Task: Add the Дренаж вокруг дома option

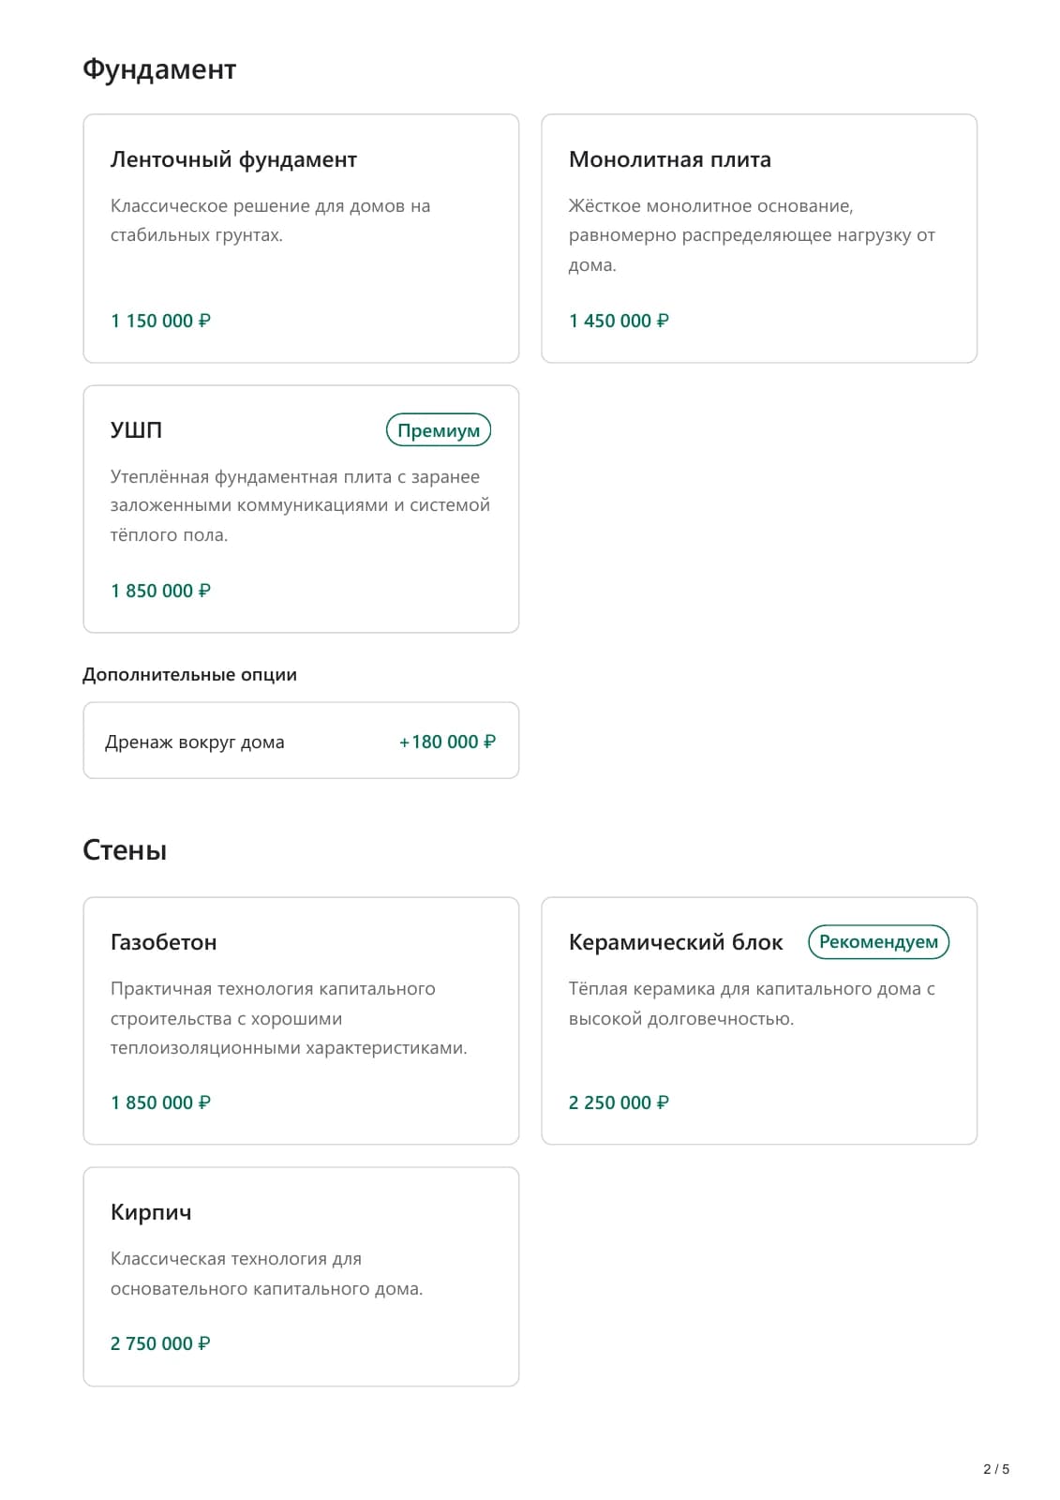Action: coord(301,741)
